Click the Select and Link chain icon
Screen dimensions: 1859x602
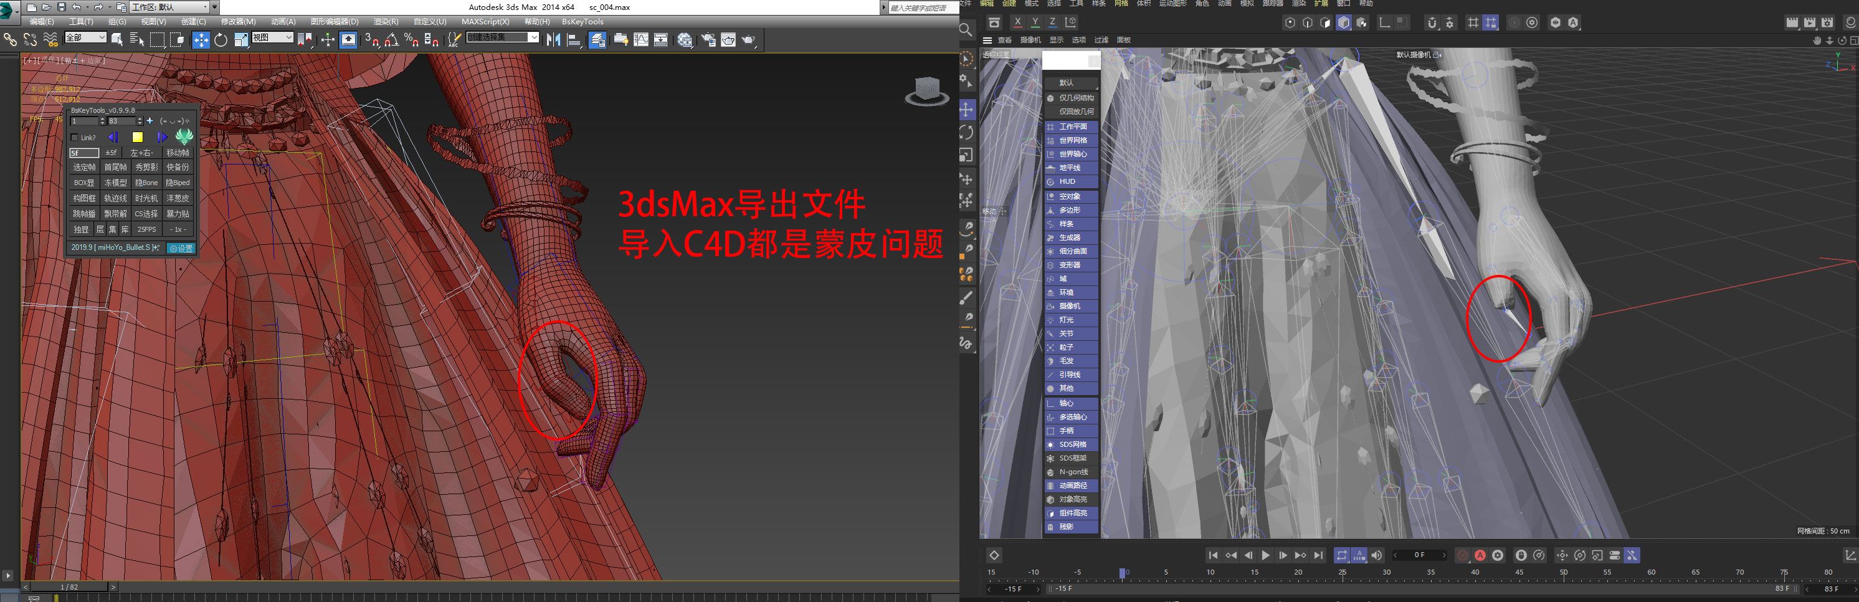coord(10,40)
